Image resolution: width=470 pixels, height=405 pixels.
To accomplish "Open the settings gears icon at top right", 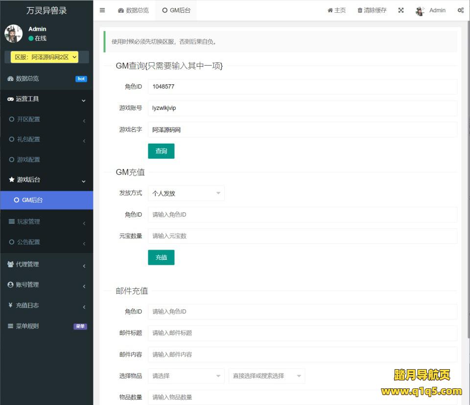I will click(460, 10).
